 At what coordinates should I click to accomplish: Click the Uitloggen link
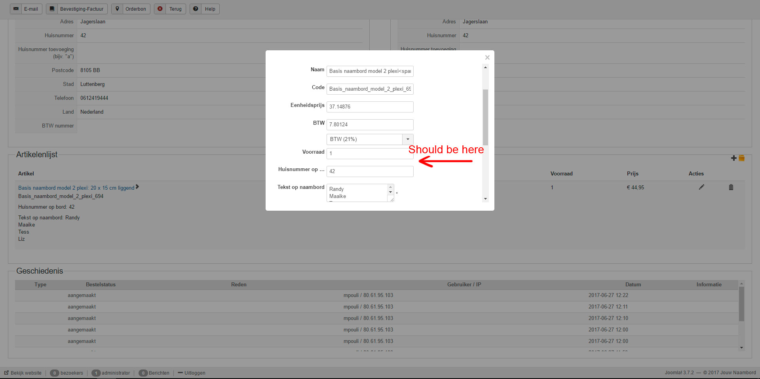coord(195,373)
